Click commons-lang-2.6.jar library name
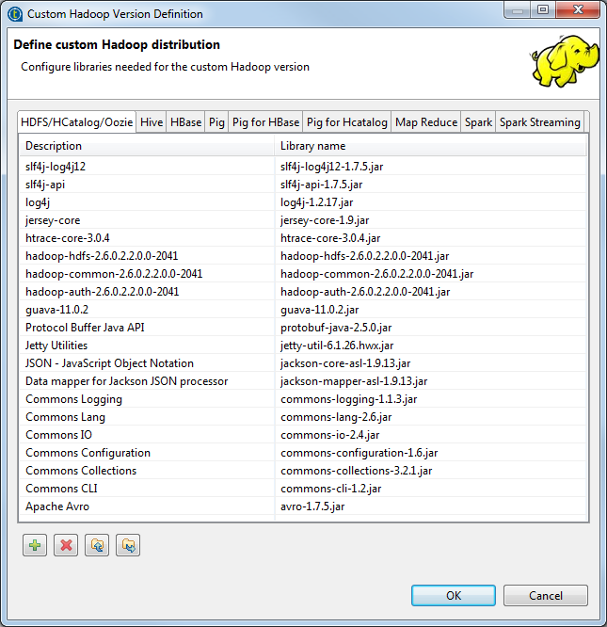 336,417
